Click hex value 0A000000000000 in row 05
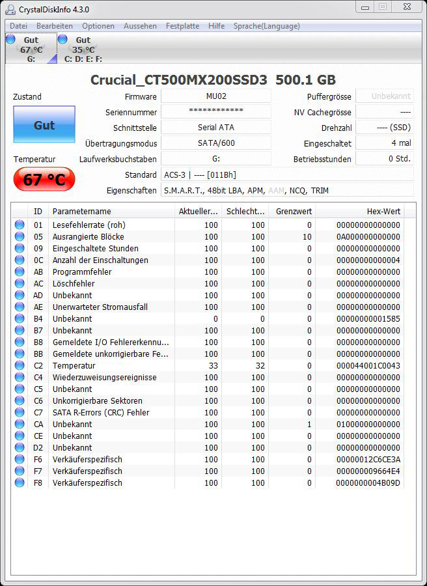The image size is (427, 586). (x=368, y=236)
